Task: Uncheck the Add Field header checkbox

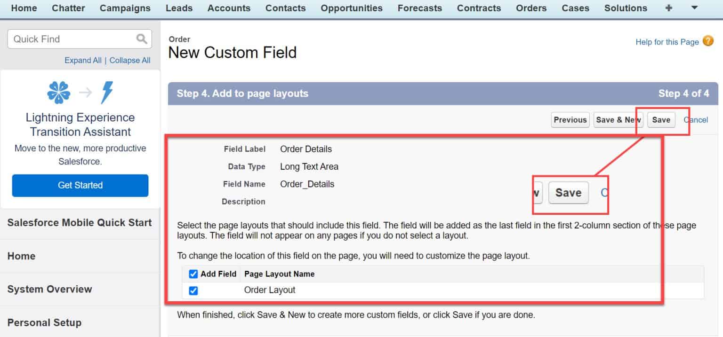Action: point(193,274)
